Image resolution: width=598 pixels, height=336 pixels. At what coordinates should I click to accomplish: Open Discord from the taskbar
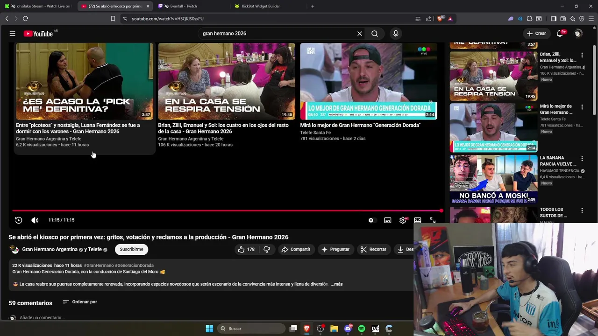[348, 329]
